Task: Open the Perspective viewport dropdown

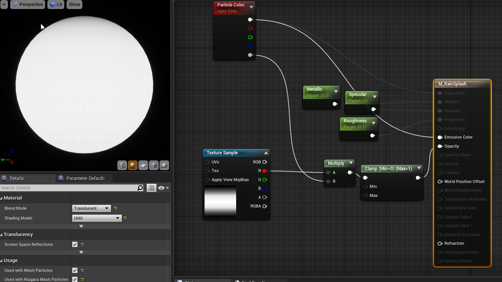Action: pos(27,5)
